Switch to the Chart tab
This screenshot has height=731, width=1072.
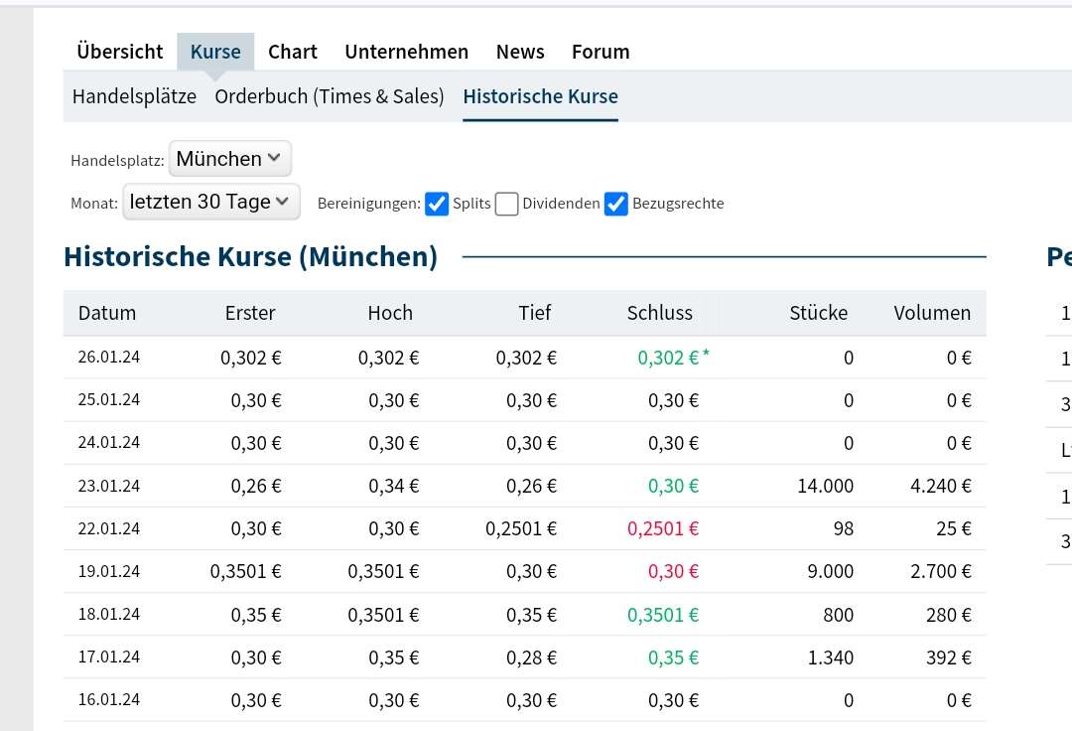[x=293, y=51]
